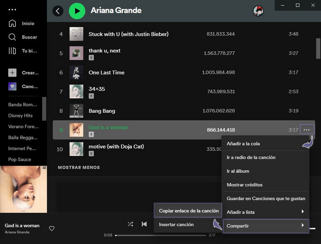Click Stuck with U album thumbnail
321x244 pixels.
pyautogui.click(x=76, y=34)
